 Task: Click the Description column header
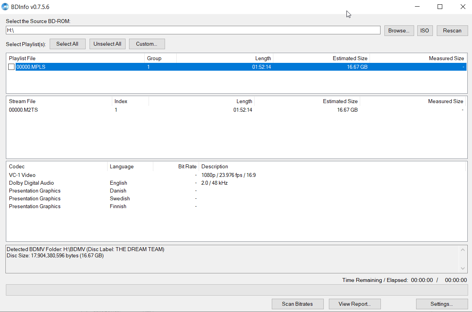coord(332,166)
